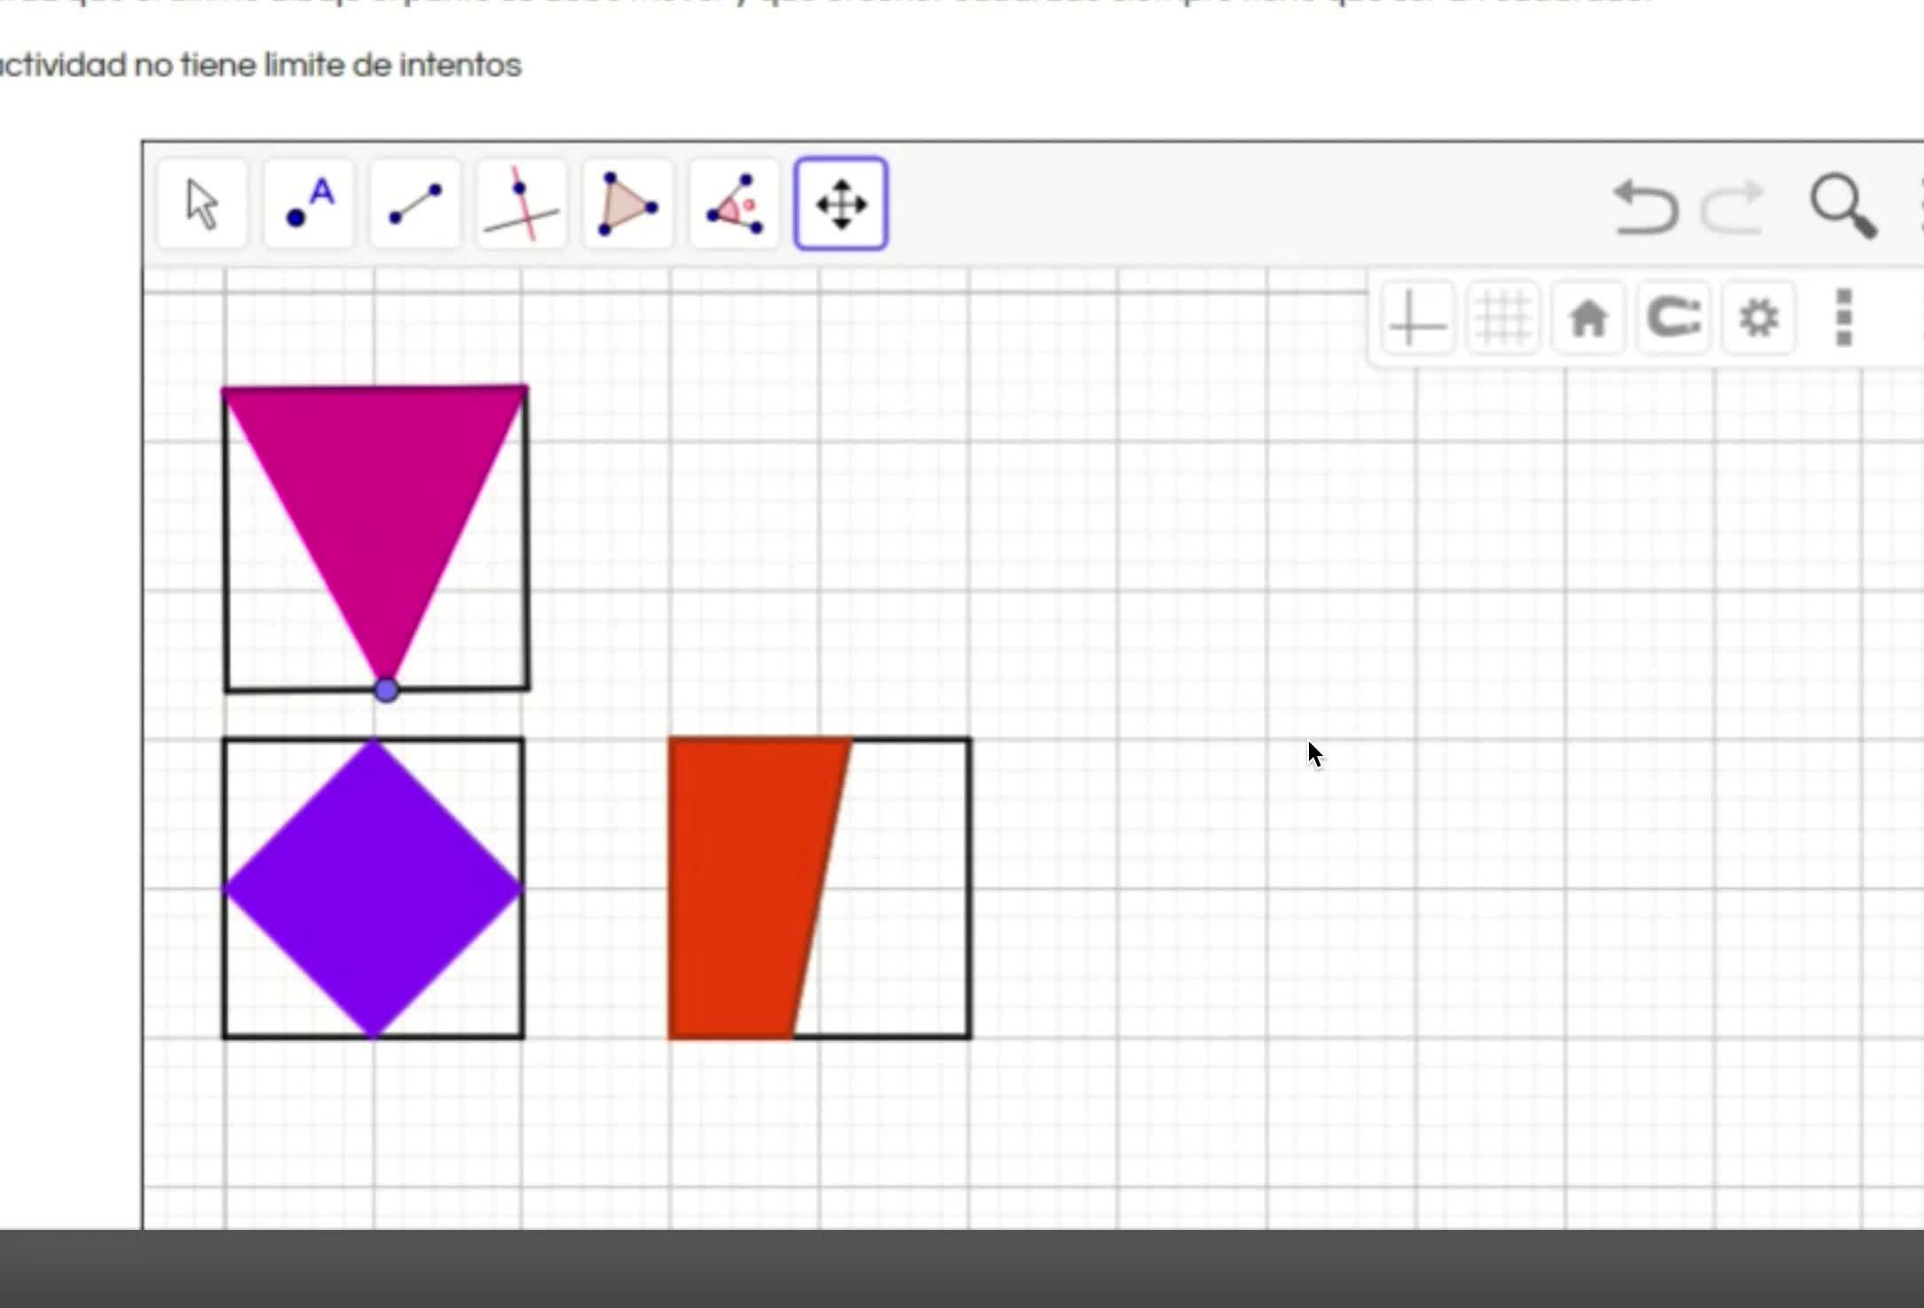
Task: Reset view with the home button
Action: (x=1588, y=319)
